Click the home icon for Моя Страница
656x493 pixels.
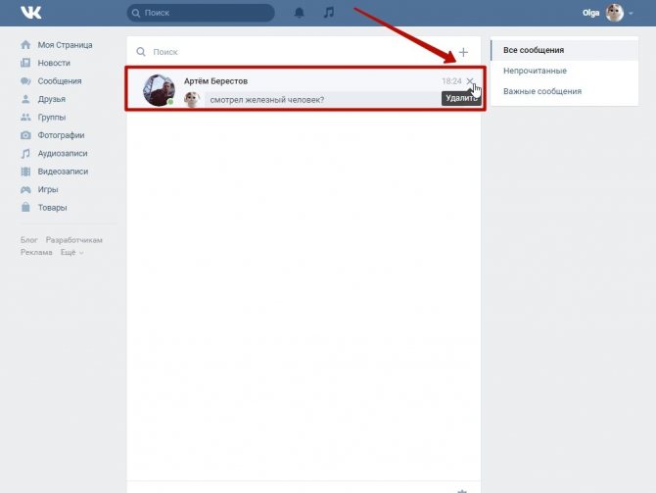pos(25,44)
